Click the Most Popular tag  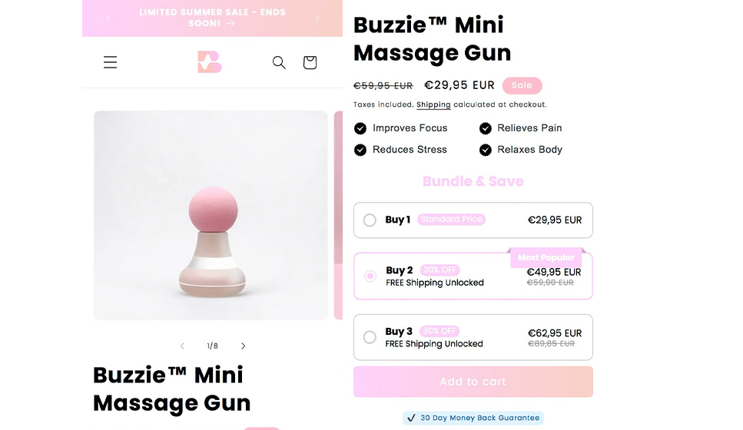[546, 257]
